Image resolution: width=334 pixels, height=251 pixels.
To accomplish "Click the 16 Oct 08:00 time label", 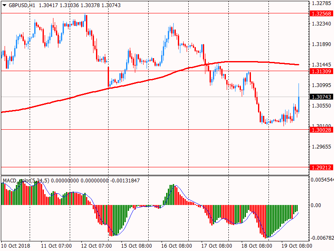I will click(177, 246).
